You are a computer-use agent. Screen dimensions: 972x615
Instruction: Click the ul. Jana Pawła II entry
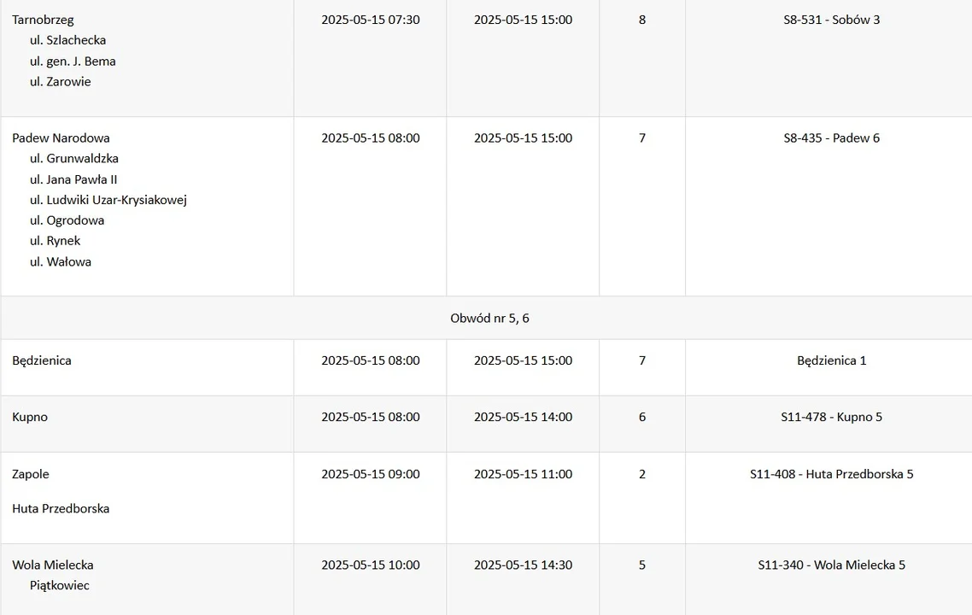click(73, 179)
